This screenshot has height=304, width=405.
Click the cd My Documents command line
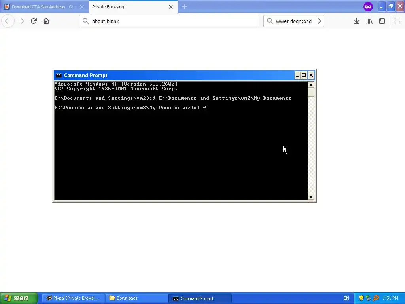[x=220, y=98]
